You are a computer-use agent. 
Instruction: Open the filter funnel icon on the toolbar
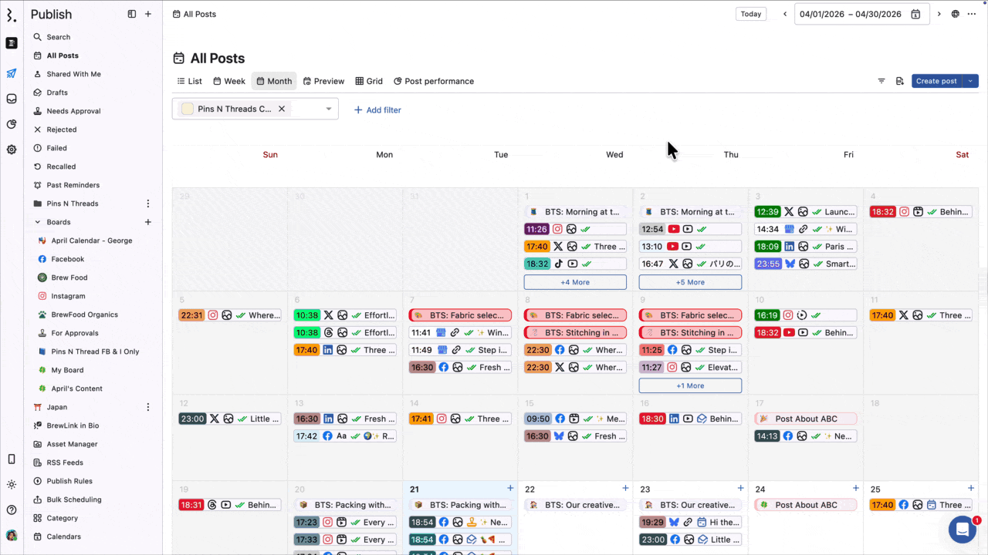tap(881, 81)
